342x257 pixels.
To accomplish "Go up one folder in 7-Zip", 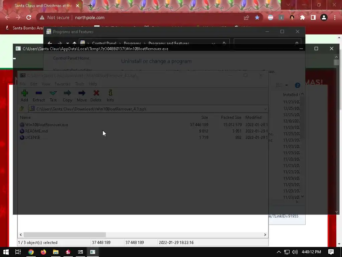I will [x=22, y=108].
